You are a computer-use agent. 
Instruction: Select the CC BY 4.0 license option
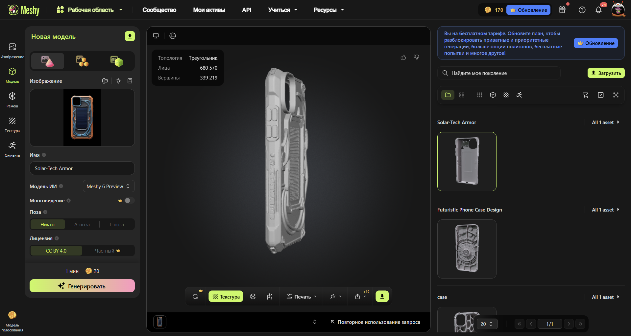(56, 251)
